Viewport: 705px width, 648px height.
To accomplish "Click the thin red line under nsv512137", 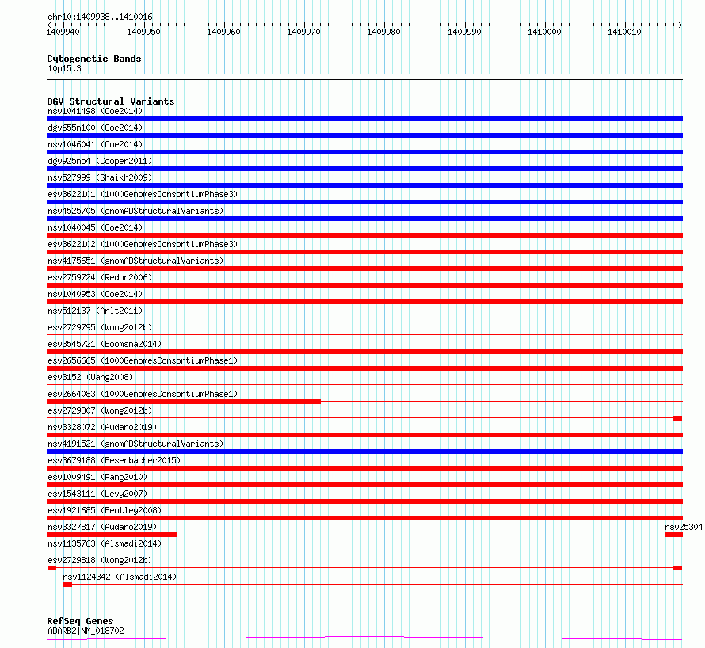I will 364,318.
